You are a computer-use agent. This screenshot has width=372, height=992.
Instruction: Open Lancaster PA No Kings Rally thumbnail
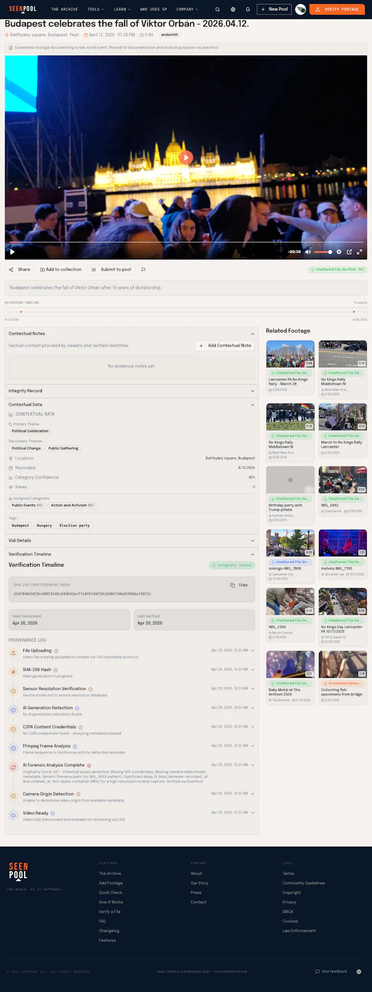point(290,354)
